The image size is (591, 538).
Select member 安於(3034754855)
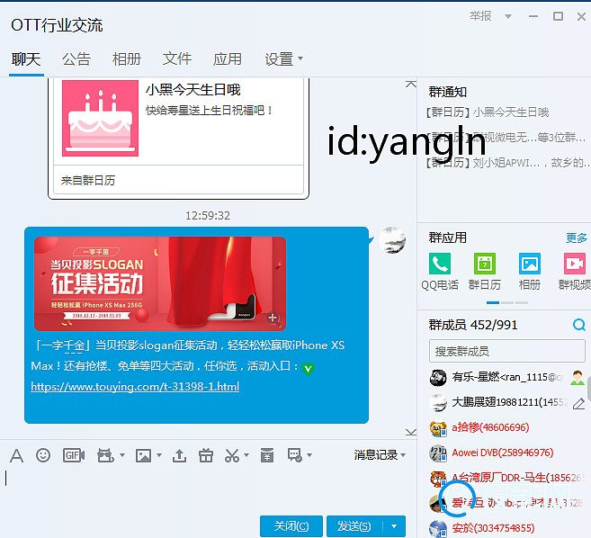[507, 528]
